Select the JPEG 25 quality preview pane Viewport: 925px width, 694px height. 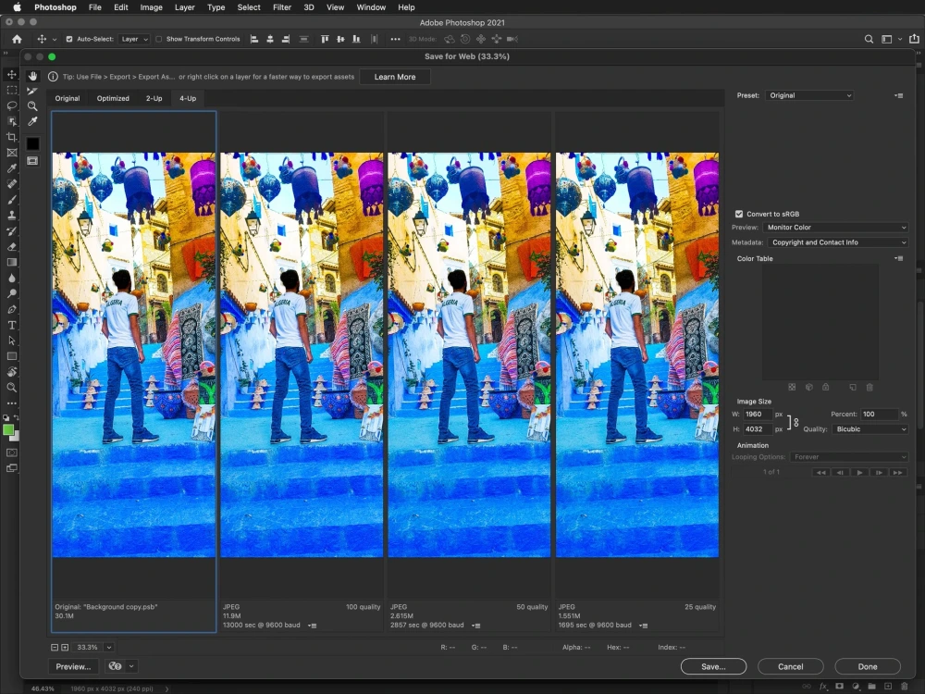tap(637, 372)
